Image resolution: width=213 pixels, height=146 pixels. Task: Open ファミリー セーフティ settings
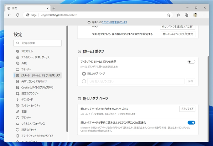(38, 105)
